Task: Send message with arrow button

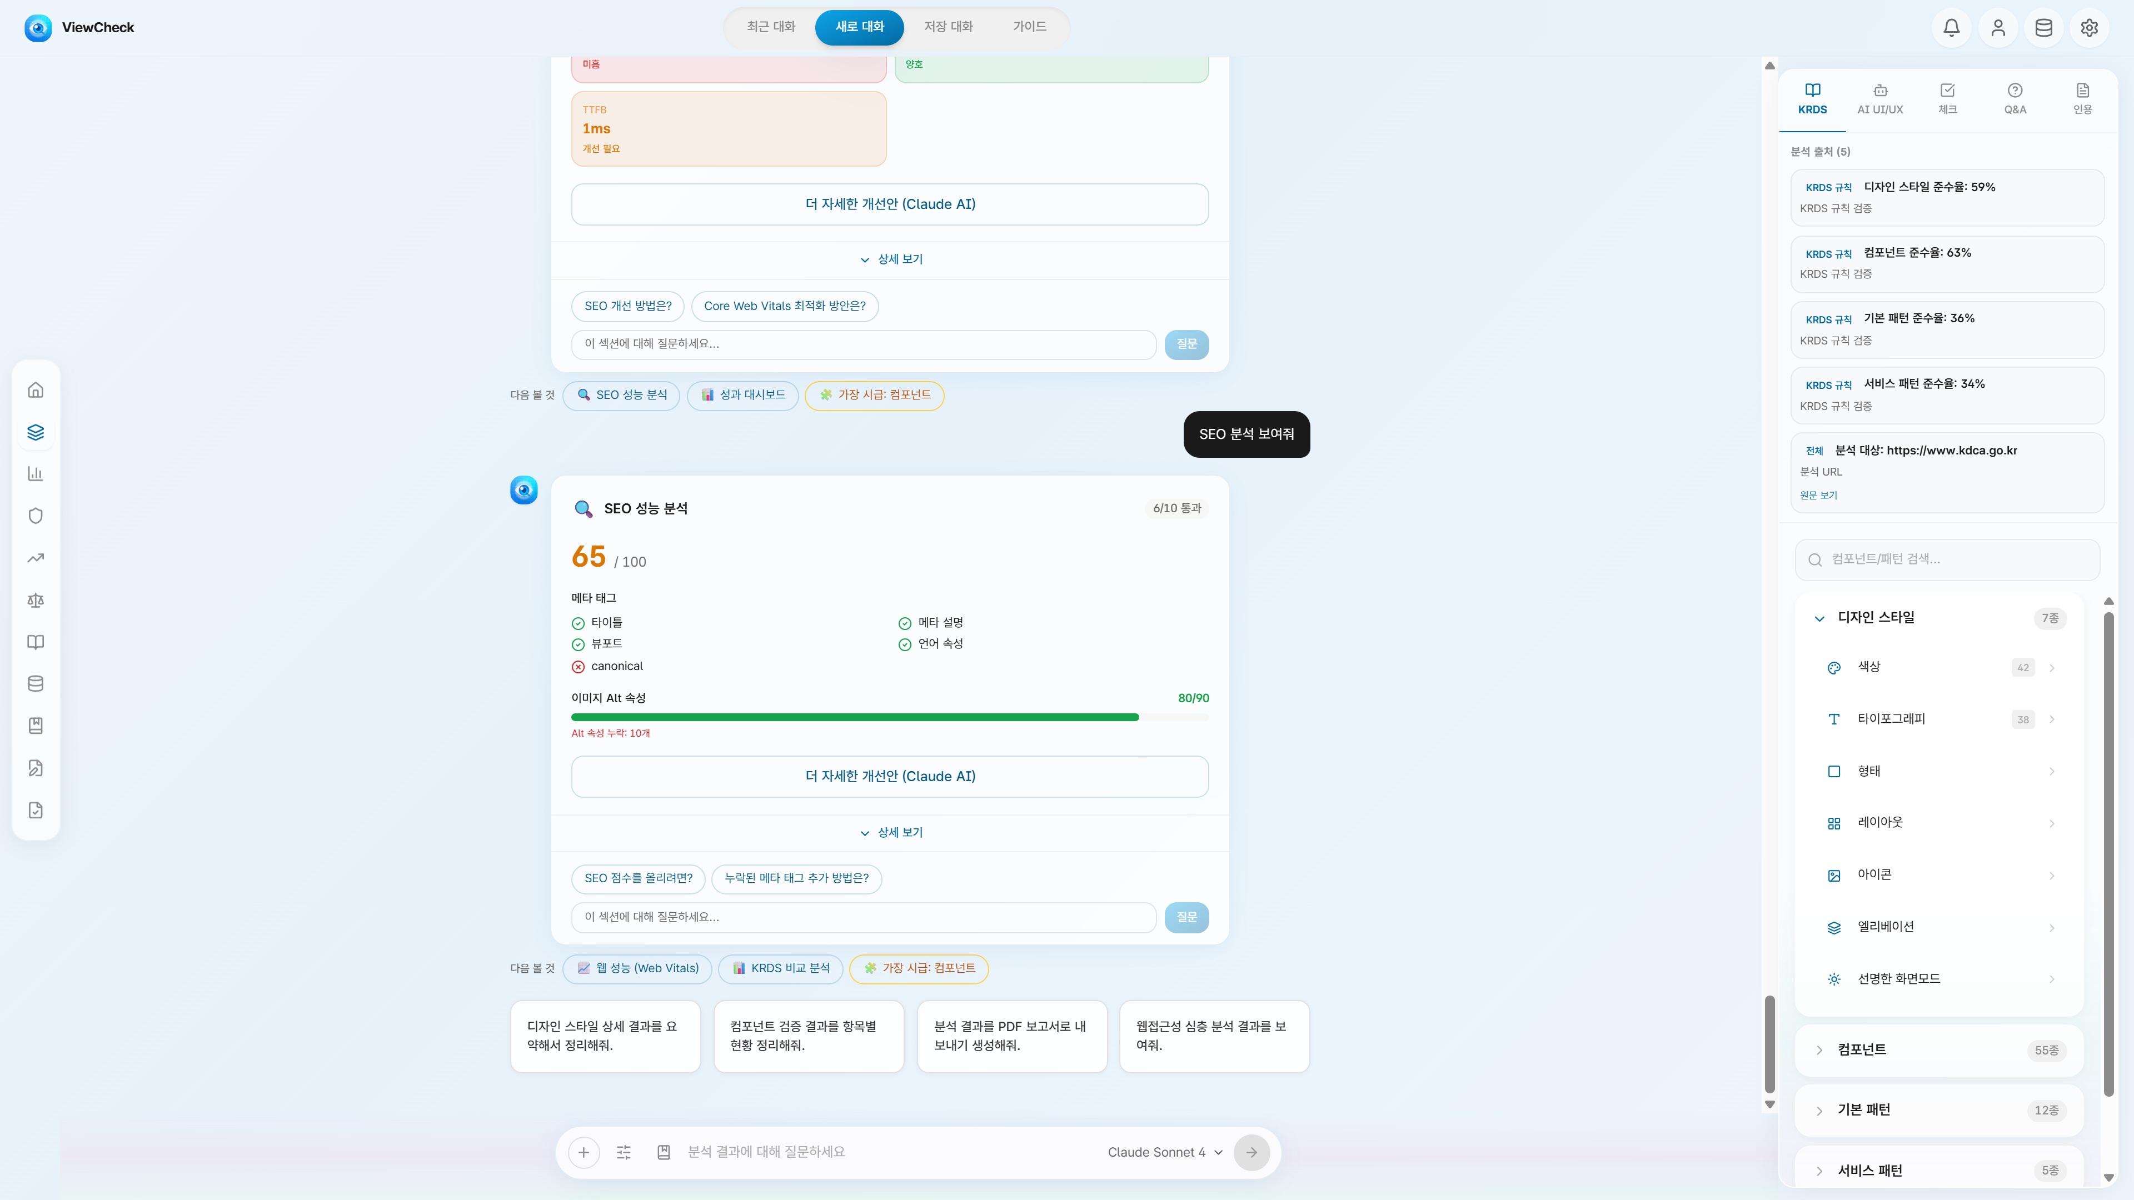Action: (x=1252, y=1152)
